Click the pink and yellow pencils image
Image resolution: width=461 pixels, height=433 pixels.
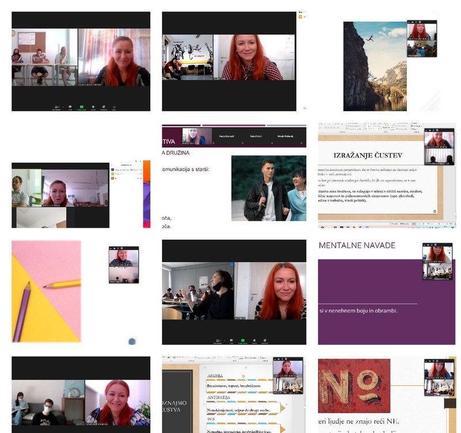46,291
